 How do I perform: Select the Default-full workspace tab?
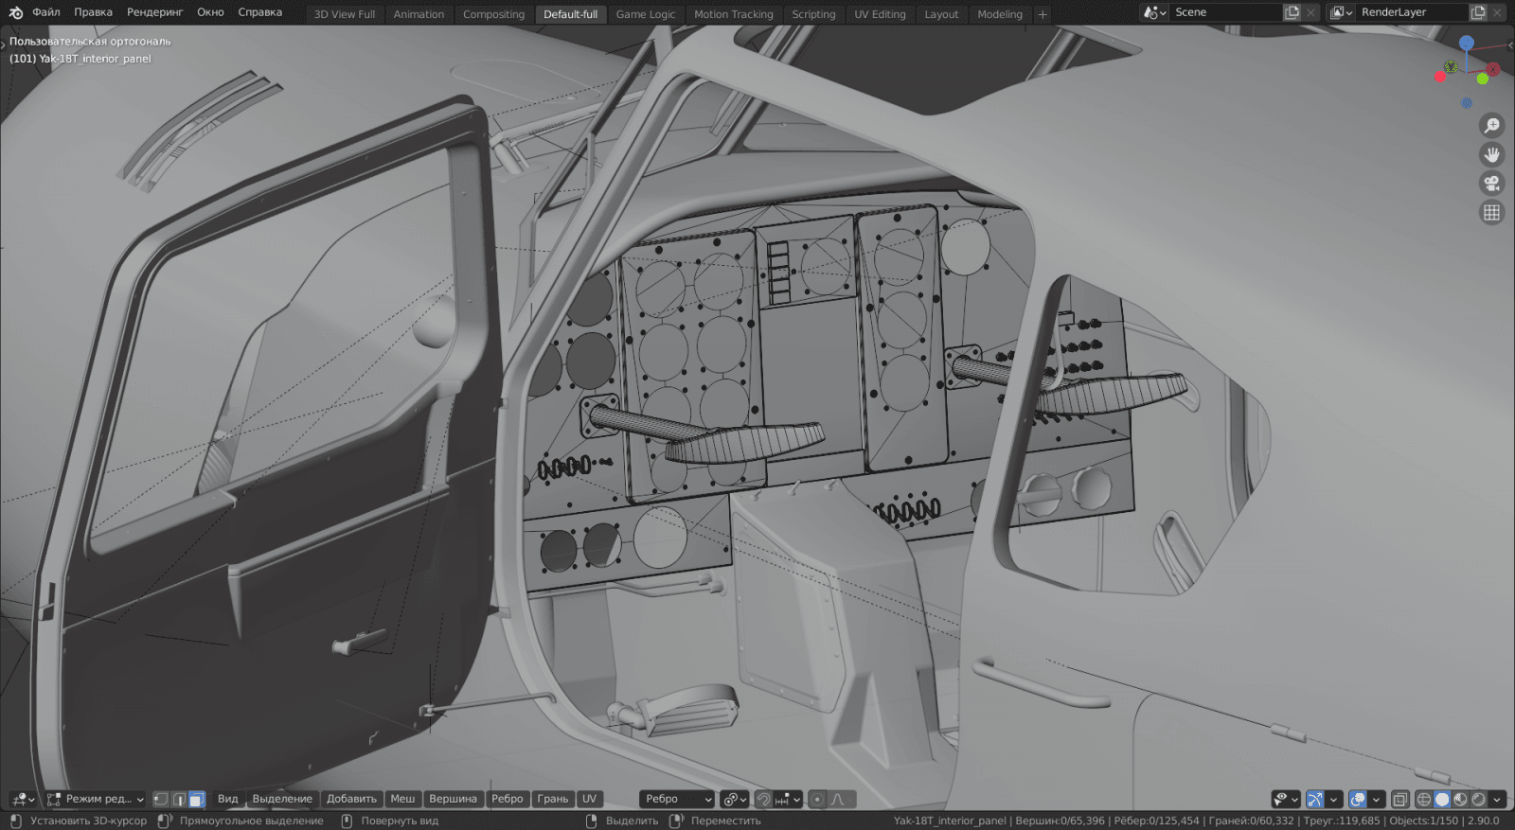(570, 14)
